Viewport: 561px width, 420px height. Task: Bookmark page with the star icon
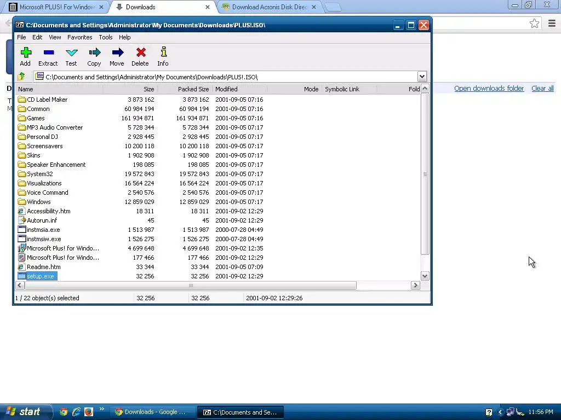click(534, 24)
